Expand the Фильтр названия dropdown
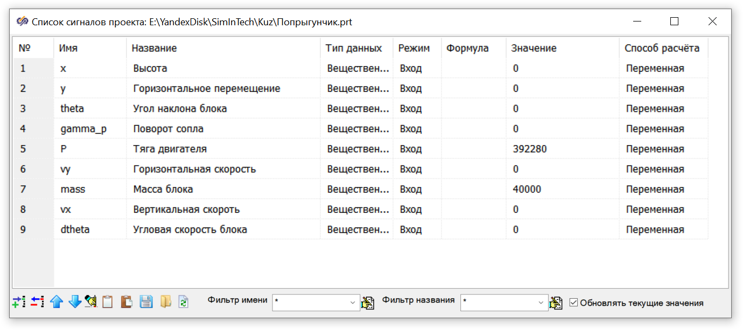 click(x=542, y=303)
